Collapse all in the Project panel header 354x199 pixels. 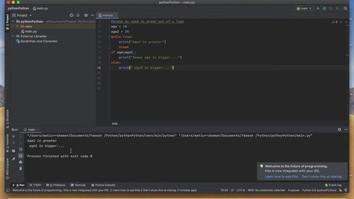coord(78,15)
